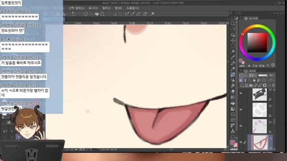Image resolution: width=287 pixels, height=161 pixels.
Task: Select the Airbrush tool
Action: pos(233,80)
